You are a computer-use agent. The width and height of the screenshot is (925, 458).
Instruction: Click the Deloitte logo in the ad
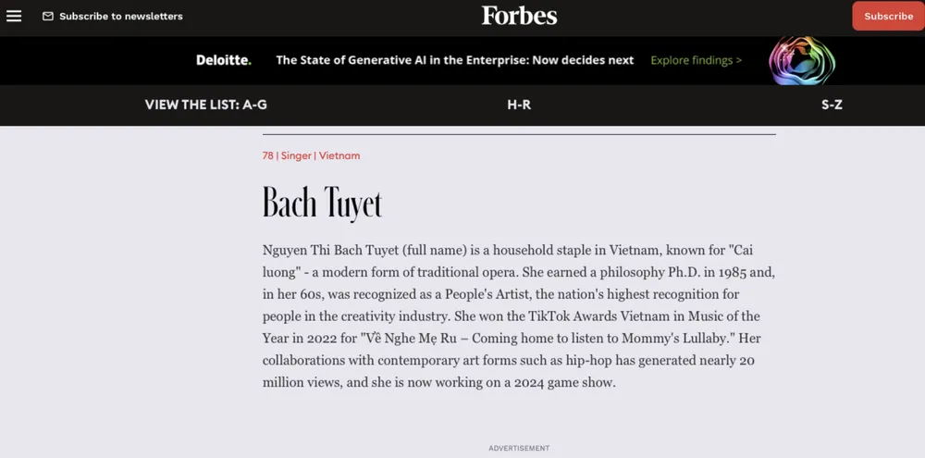(223, 60)
